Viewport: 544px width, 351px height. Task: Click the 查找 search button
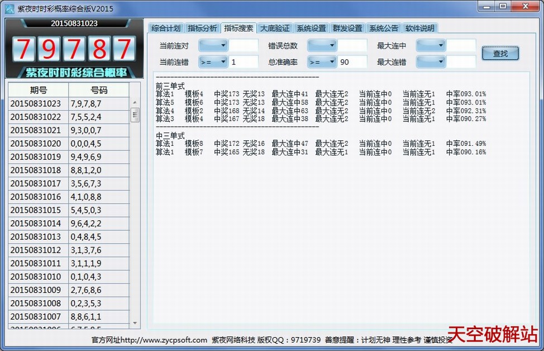[500, 52]
